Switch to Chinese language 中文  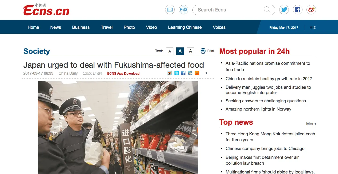(x=313, y=27)
